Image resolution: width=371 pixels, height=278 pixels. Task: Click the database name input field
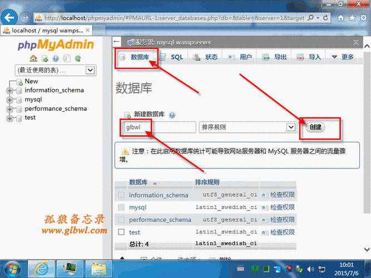point(160,127)
